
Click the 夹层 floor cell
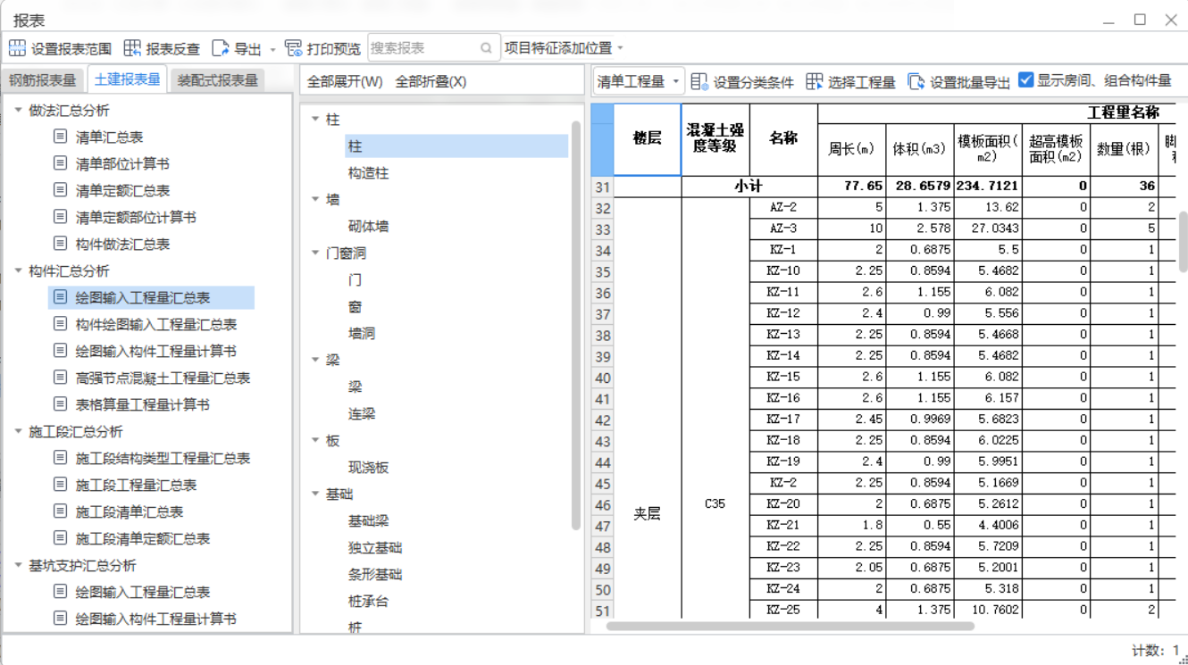pos(648,513)
